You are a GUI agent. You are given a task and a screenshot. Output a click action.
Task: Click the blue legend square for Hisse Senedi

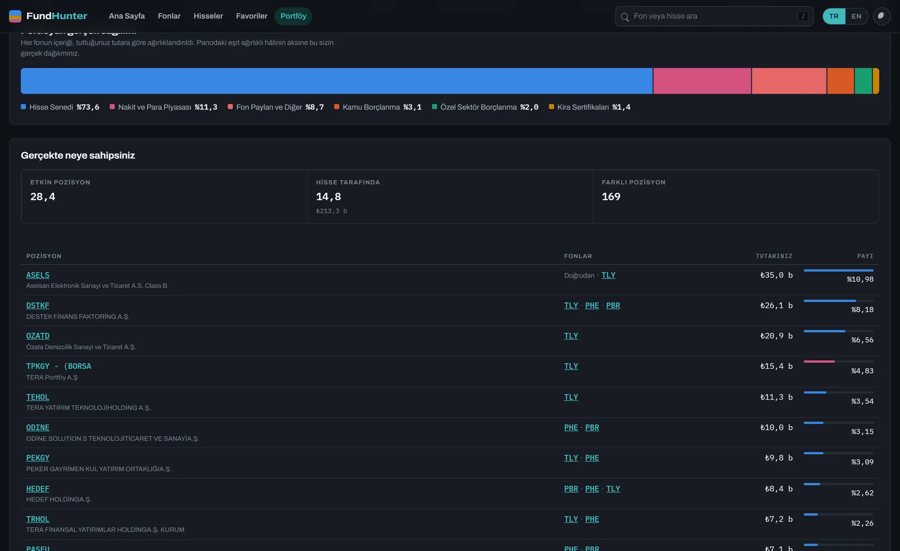click(x=24, y=107)
